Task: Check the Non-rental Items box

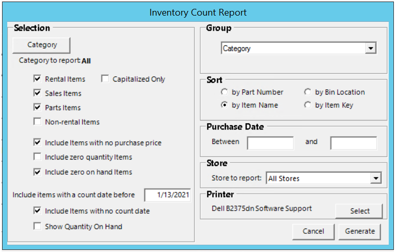Action: pos(37,122)
